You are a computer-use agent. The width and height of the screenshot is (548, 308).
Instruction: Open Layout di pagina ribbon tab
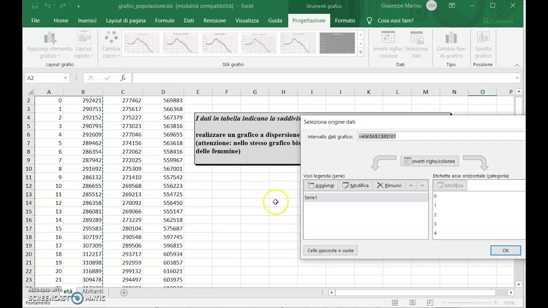tap(126, 21)
